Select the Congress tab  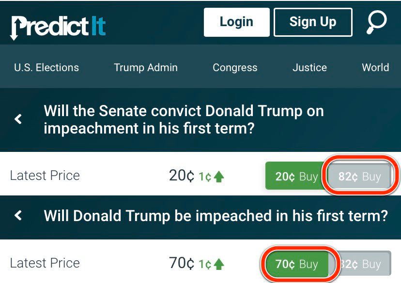pyautogui.click(x=235, y=68)
